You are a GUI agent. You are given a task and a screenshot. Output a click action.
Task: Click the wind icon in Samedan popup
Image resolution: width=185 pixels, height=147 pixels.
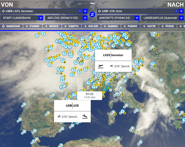coord(112,66)
